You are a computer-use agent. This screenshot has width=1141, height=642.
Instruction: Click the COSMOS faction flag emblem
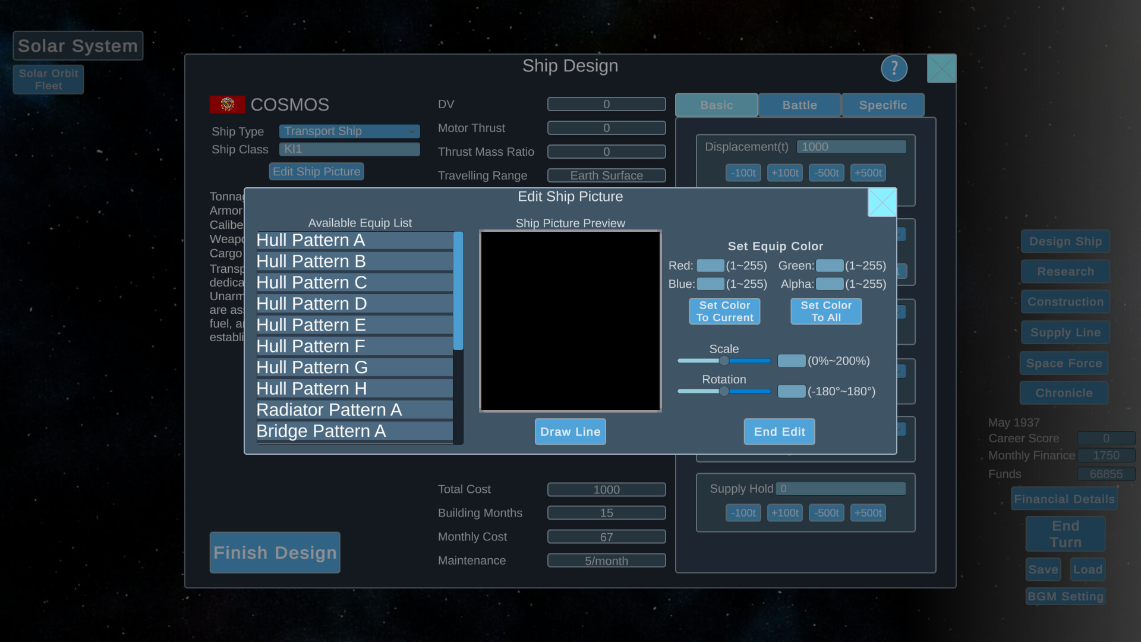(227, 104)
